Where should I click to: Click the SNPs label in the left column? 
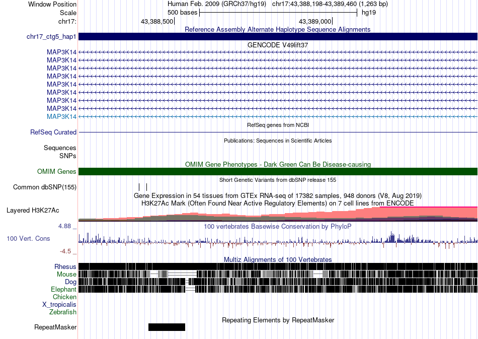[x=68, y=156]
